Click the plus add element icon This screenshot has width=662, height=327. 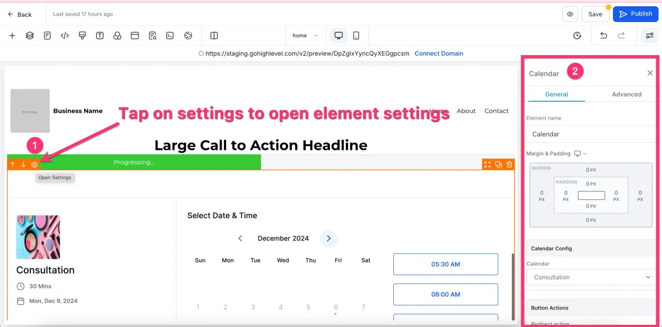point(12,36)
